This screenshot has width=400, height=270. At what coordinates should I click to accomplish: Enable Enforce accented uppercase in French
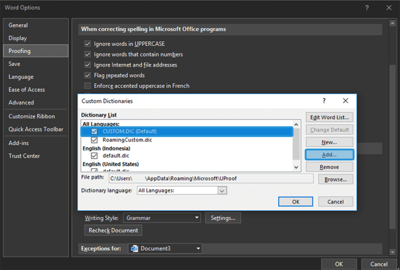point(87,86)
